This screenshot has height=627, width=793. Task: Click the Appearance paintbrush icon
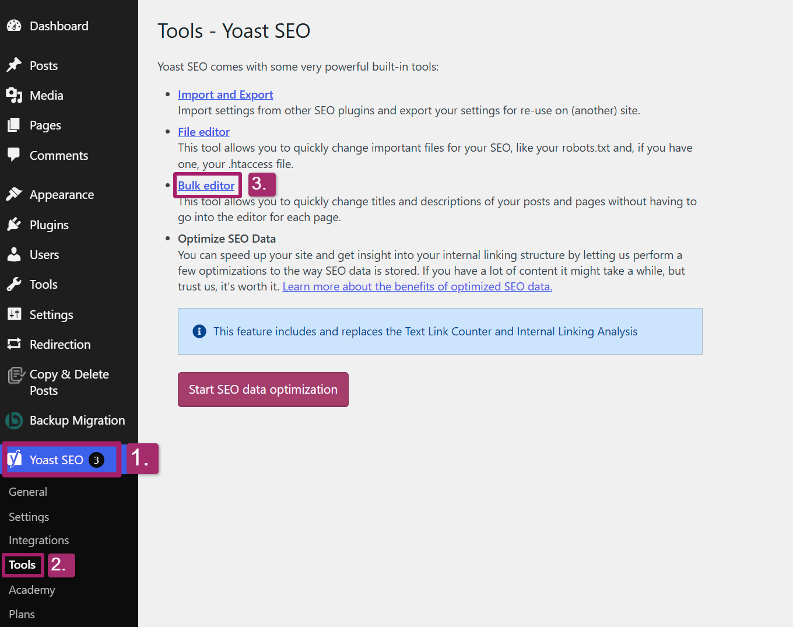pos(14,194)
